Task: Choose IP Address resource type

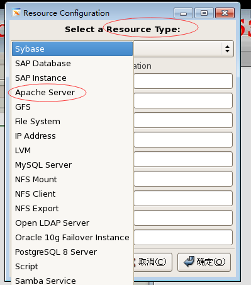Action: click(x=72, y=136)
